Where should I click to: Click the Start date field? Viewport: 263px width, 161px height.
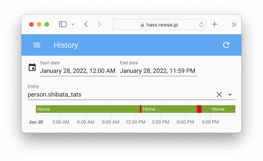[78, 71]
